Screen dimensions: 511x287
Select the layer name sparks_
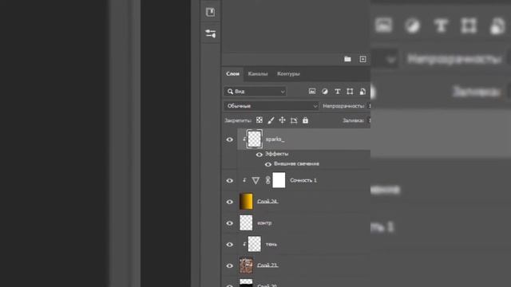(275, 140)
